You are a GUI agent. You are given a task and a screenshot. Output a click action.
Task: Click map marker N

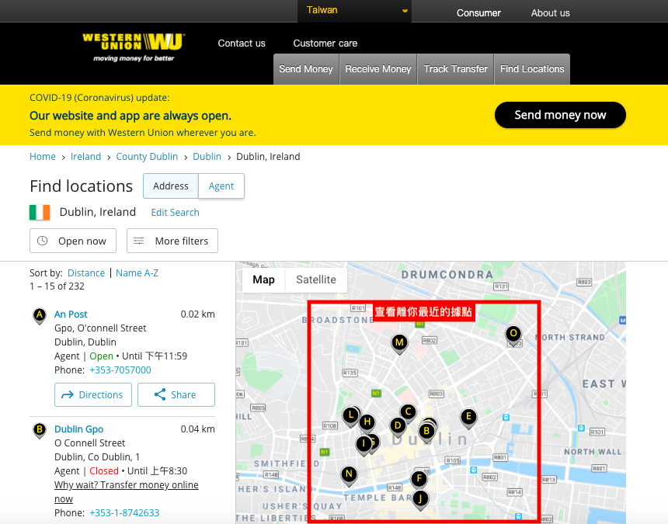(x=349, y=474)
